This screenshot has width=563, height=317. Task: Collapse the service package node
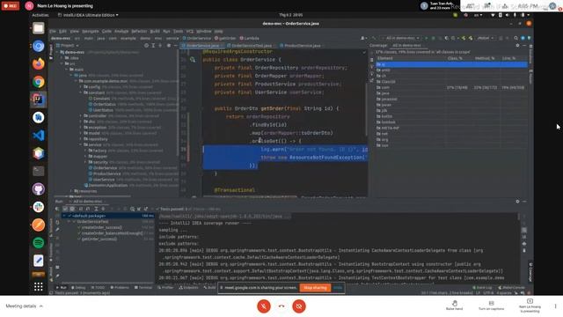pyautogui.click(x=80, y=144)
